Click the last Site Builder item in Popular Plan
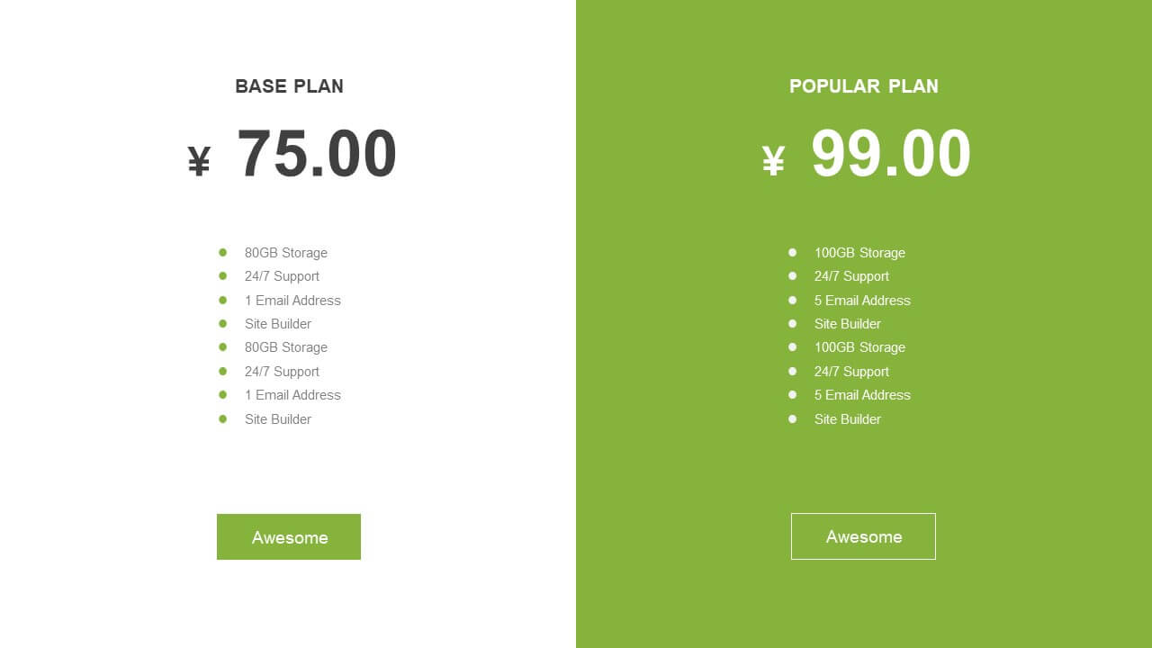The height and width of the screenshot is (648, 1152). (848, 419)
